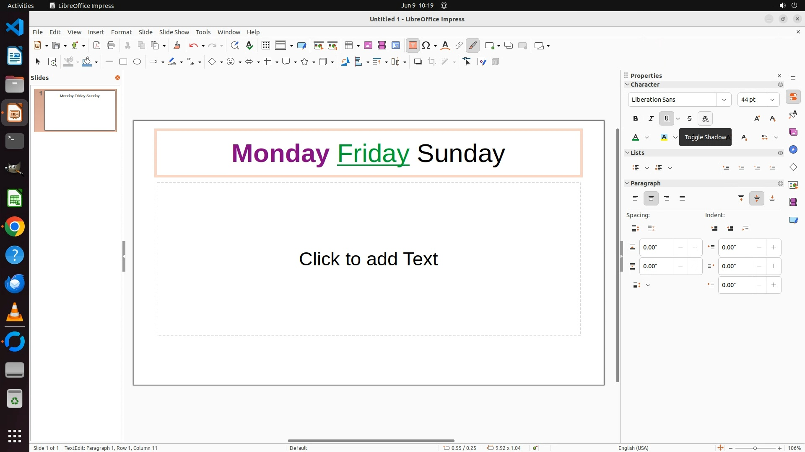Open the font name dropdown
The image size is (805, 452).
point(724,100)
